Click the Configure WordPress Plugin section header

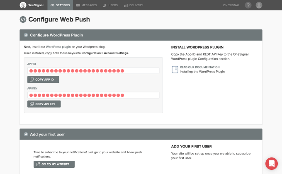(x=141, y=35)
